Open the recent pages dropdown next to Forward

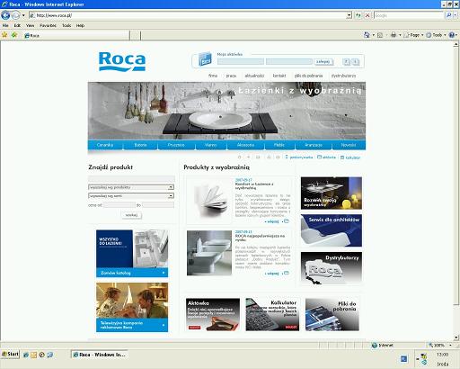[23, 15]
